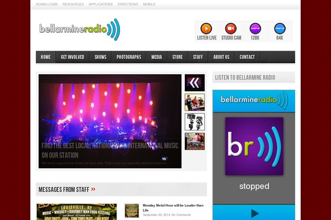Go to the About Us page
331x220 pixels.
[221, 57]
